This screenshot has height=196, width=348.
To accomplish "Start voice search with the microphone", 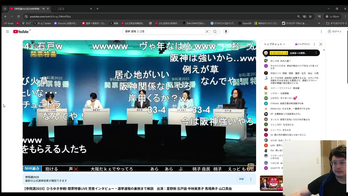I will click(x=226, y=32).
